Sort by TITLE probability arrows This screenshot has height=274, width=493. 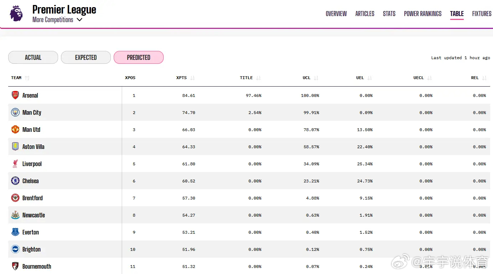click(258, 78)
